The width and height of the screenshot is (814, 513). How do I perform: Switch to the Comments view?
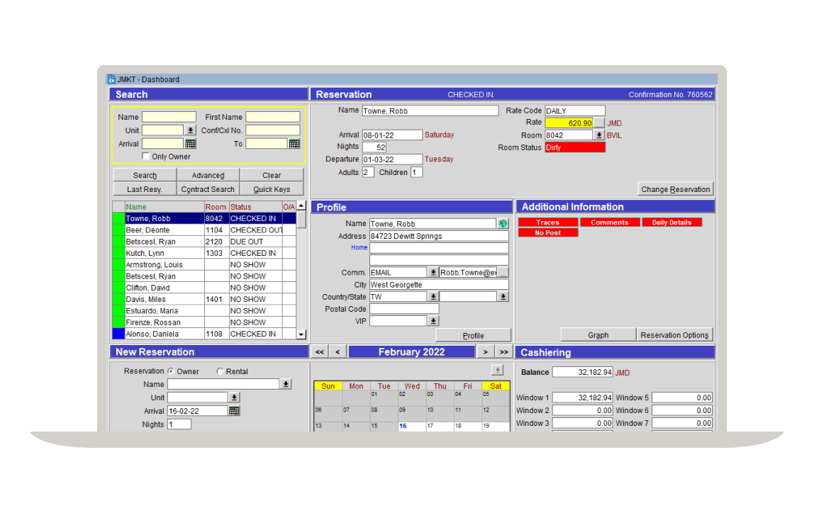[610, 222]
